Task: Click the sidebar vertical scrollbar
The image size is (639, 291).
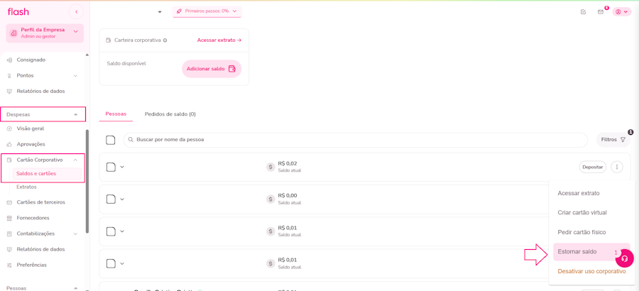Action: tap(87, 177)
